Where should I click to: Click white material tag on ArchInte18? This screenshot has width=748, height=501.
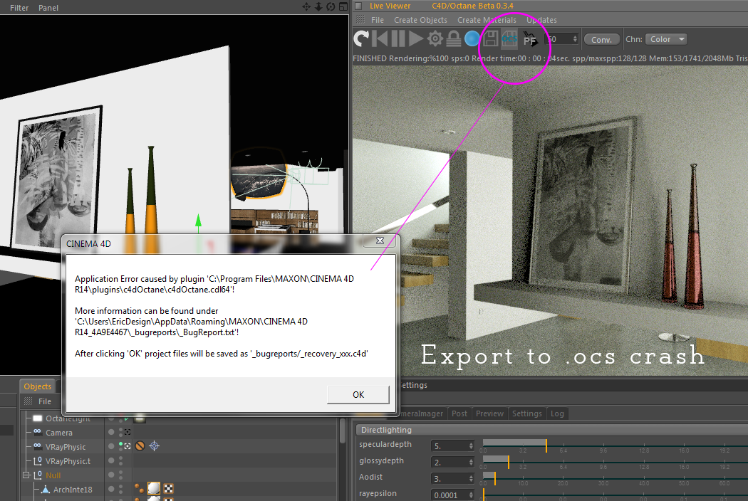coord(154,489)
